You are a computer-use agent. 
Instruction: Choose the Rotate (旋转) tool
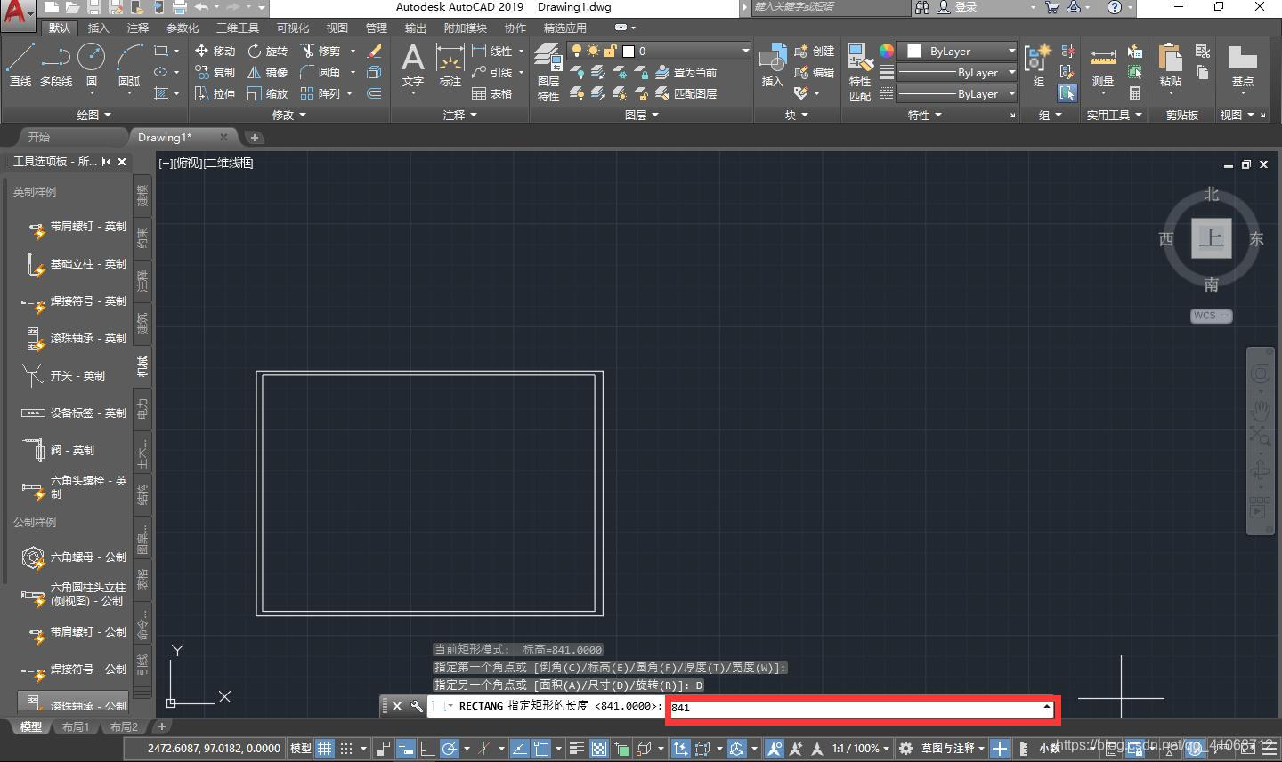(268, 51)
